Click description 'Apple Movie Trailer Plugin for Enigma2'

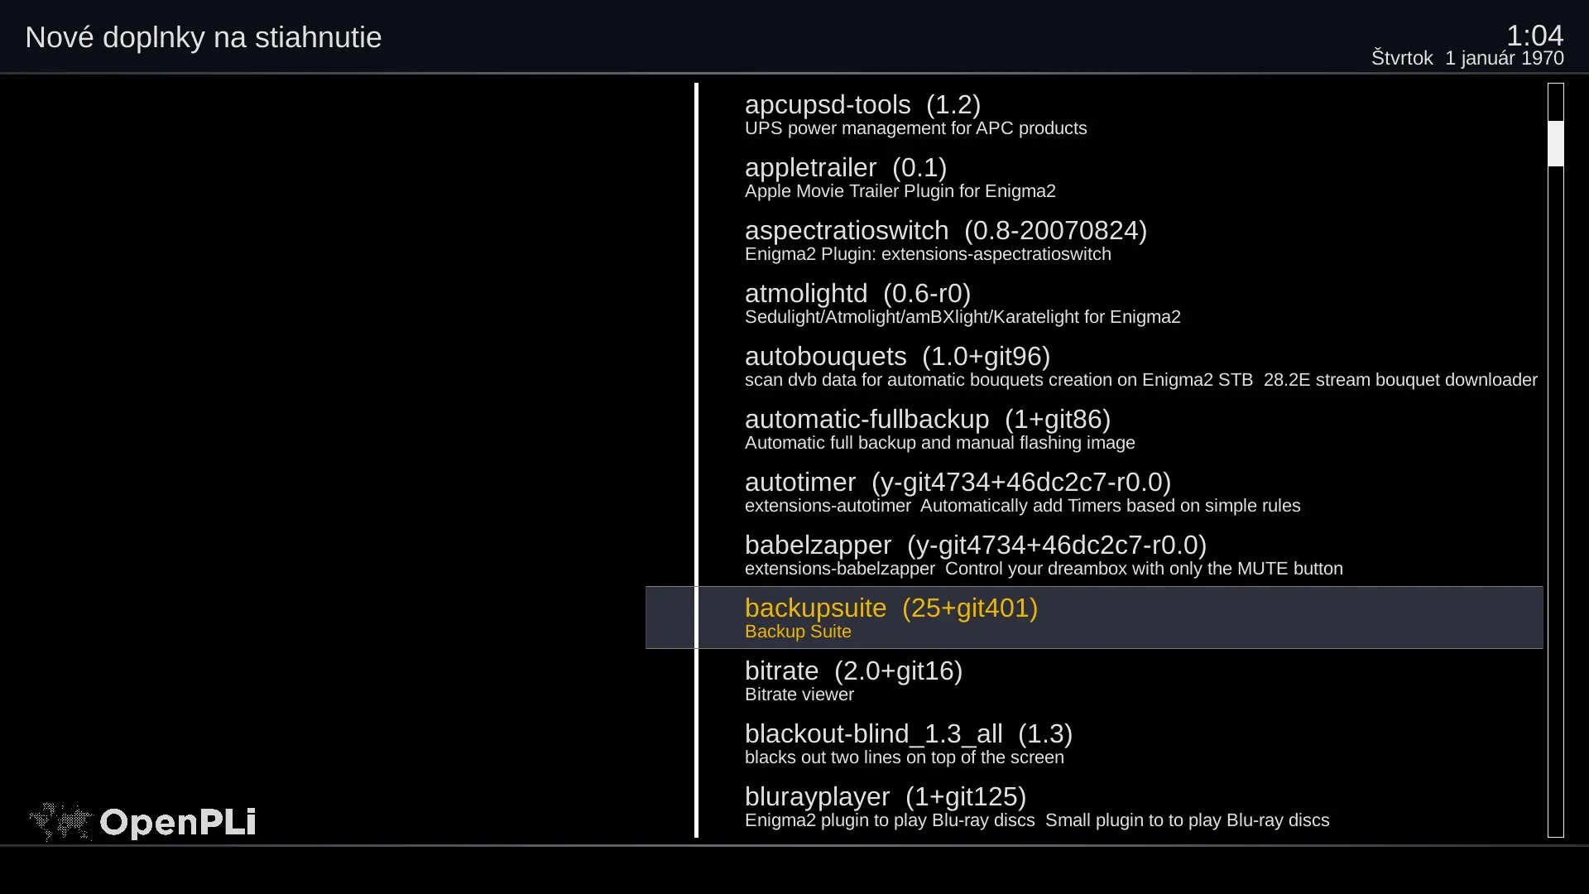(x=900, y=191)
